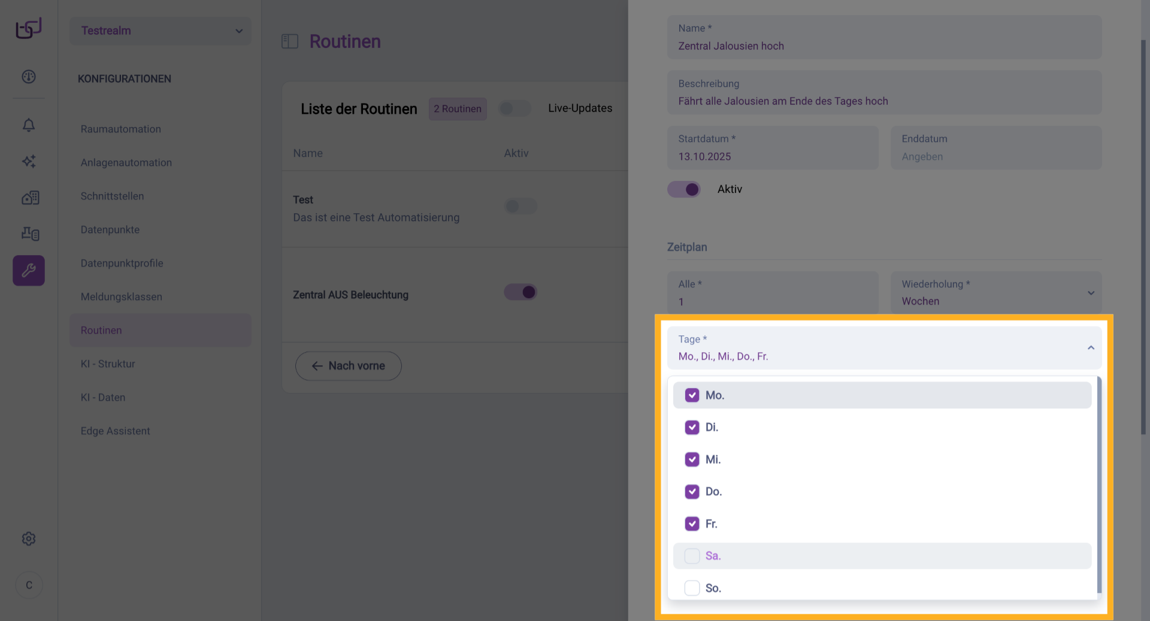Open the buildings icon in sidebar

pyautogui.click(x=30, y=198)
